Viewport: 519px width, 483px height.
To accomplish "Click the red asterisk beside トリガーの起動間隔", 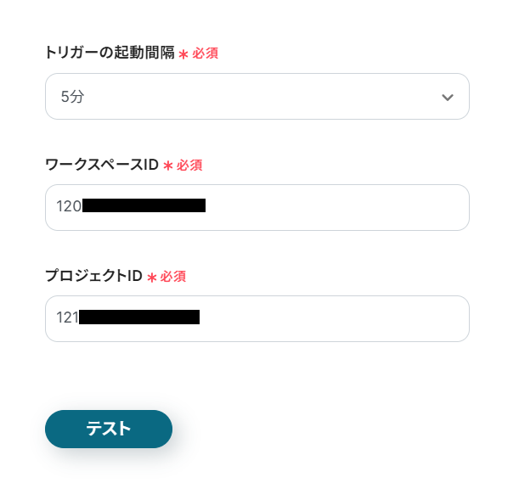I will (183, 54).
